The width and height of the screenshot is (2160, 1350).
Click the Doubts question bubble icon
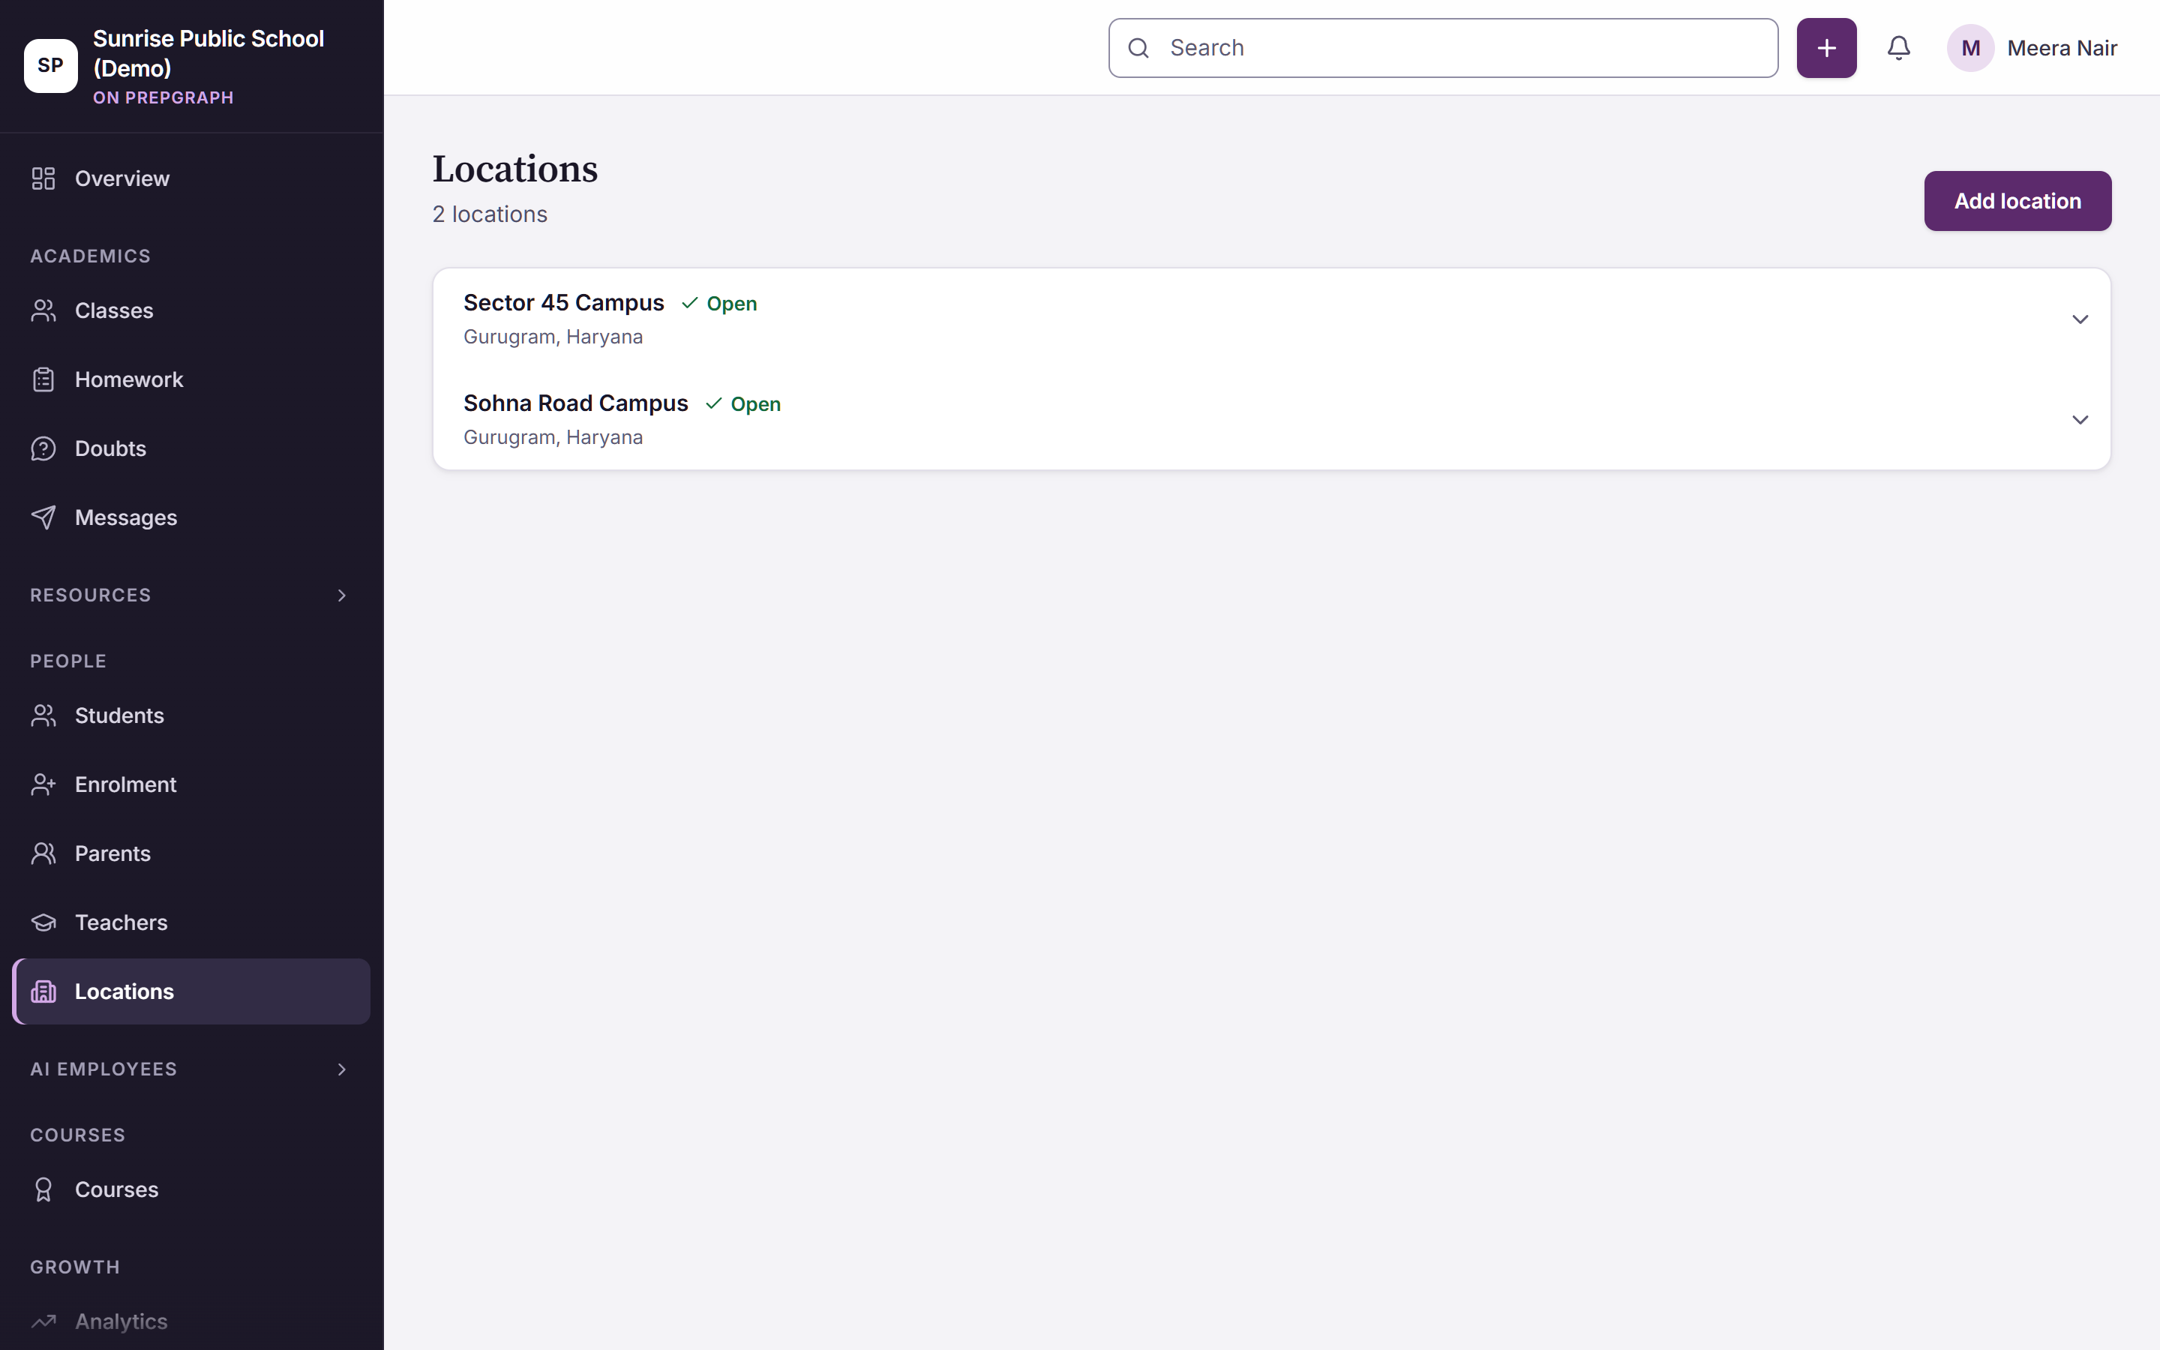coord(43,448)
